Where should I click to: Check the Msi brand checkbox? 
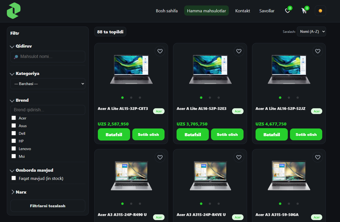(x=14, y=156)
